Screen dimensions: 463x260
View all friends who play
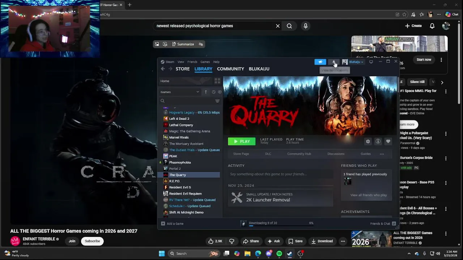[369, 195]
